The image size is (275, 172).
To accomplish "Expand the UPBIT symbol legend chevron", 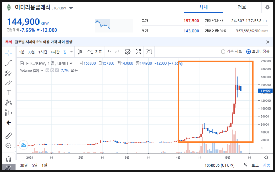I will (x=71, y=64).
